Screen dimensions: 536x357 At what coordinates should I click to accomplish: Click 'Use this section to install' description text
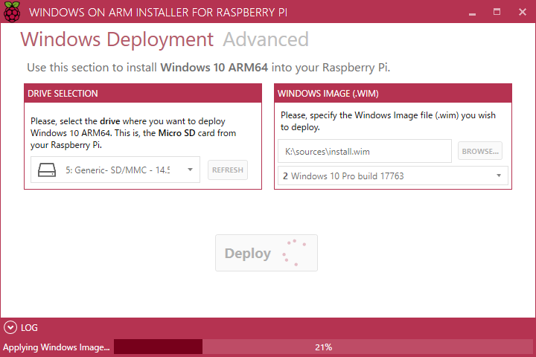(208, 67)
